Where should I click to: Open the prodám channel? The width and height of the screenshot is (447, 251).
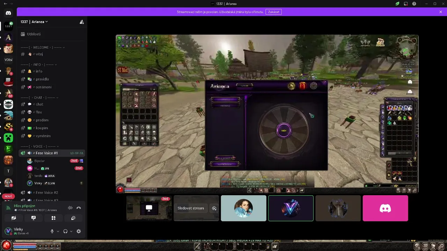pyautogui.click(x=52, y=120)
